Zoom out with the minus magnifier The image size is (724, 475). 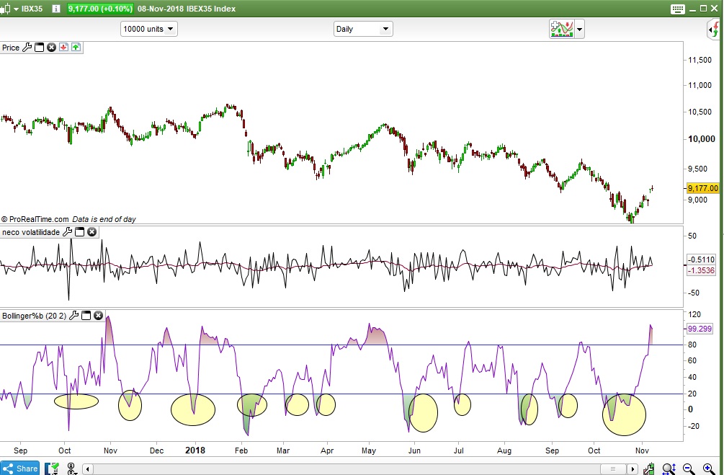click(689, 469)
